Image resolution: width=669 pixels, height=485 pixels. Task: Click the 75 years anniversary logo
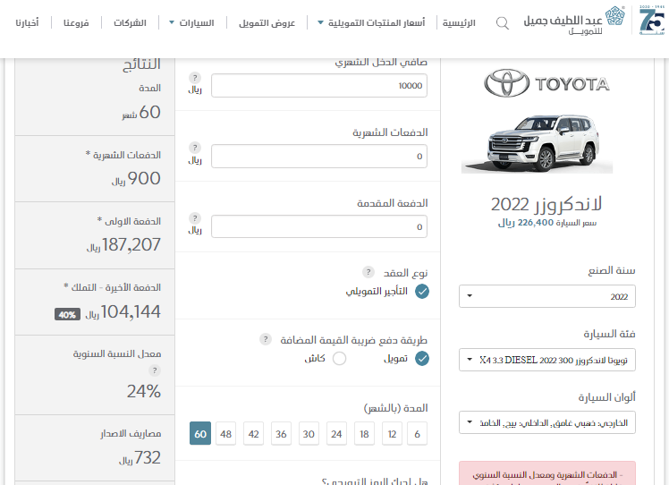coord(652,20)
